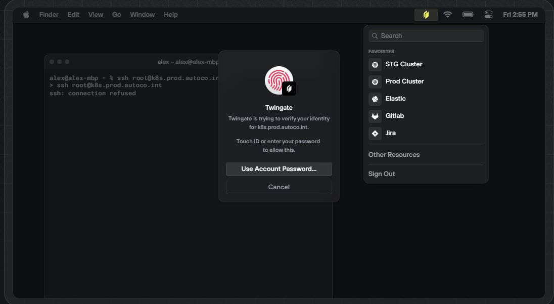554x304 pixels.
Task: Click Sign Out in Twingate menu
Action: pyautogui.click(x=382, y=174)
